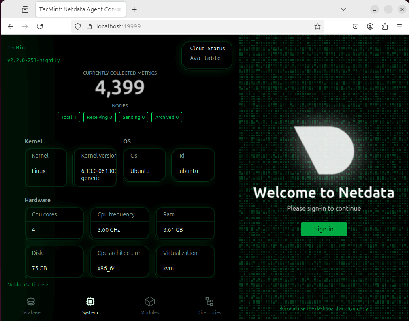
Task: Open the Directories tree icon
Action: coord(209,302)
